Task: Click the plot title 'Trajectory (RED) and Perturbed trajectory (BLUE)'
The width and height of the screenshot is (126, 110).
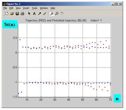Action: point(56,20)
